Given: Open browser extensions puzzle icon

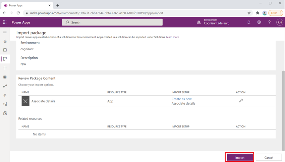Looking at the screenshot, I should point(258,13).
